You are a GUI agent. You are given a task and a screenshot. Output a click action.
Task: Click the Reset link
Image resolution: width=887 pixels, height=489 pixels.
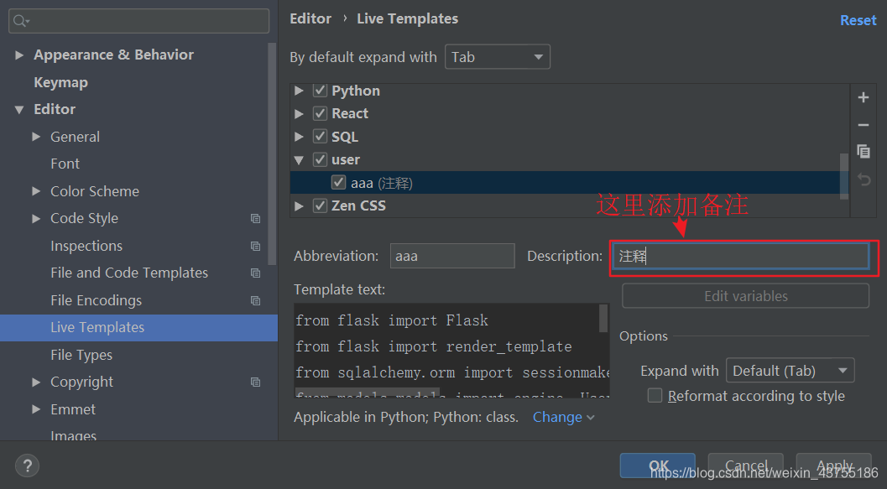[858, 20]
